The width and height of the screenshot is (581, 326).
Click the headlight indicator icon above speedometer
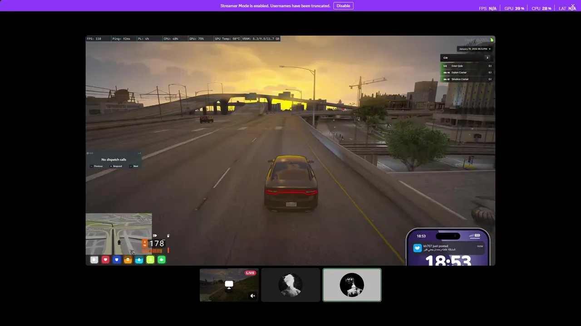pos(155,235)
